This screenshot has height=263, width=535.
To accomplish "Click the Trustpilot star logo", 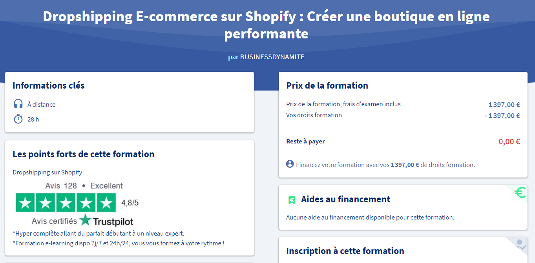I will click(x=85, y=220).
